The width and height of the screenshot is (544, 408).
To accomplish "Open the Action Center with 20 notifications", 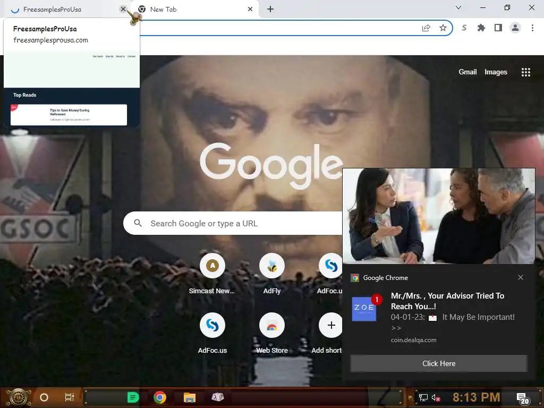I will [523, 398].
